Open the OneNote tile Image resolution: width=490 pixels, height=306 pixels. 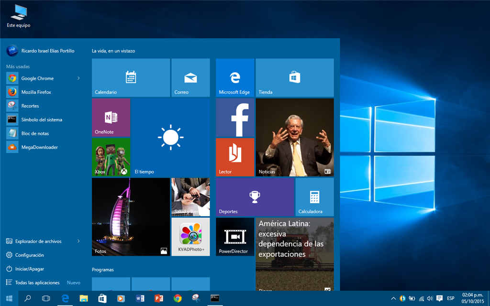111,118
